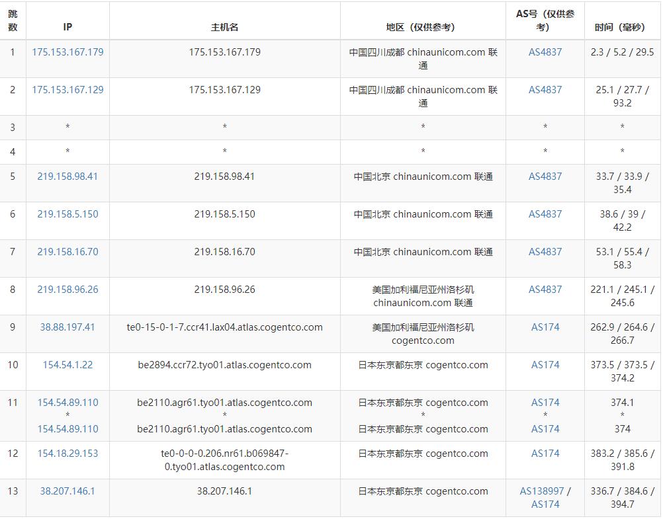
Task: Open IP link 219.158.16.70
Action: point(67,251)
